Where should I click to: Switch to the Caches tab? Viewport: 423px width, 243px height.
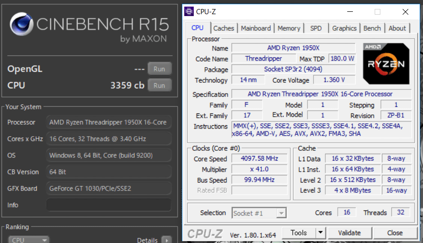pyautogui.click(x=224, y=28)
